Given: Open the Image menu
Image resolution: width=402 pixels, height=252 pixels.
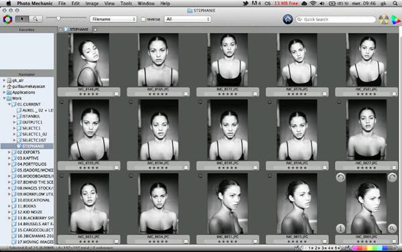Looking at the screenshot, I should [x=92, y=3].
